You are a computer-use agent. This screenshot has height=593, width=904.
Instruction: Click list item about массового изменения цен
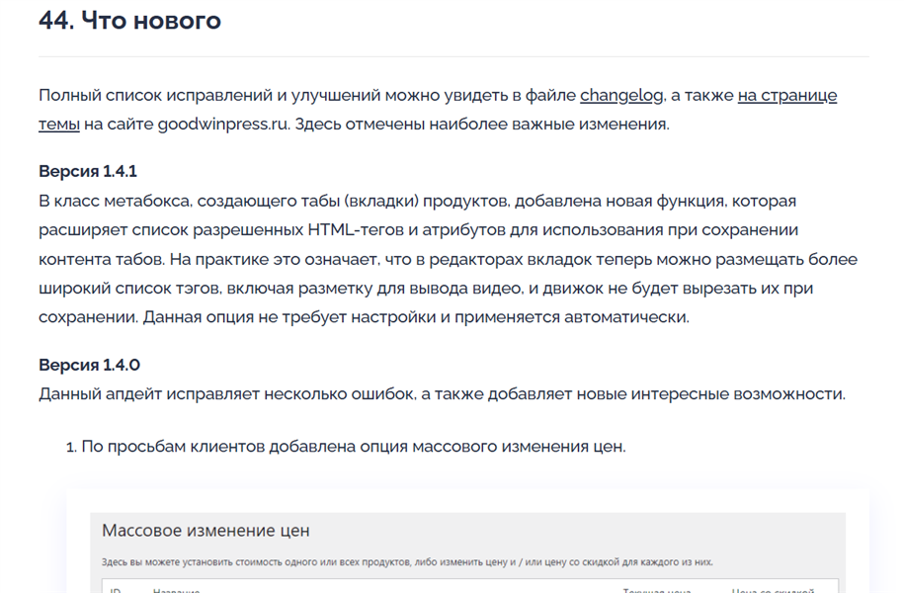[x=353, y=447]
